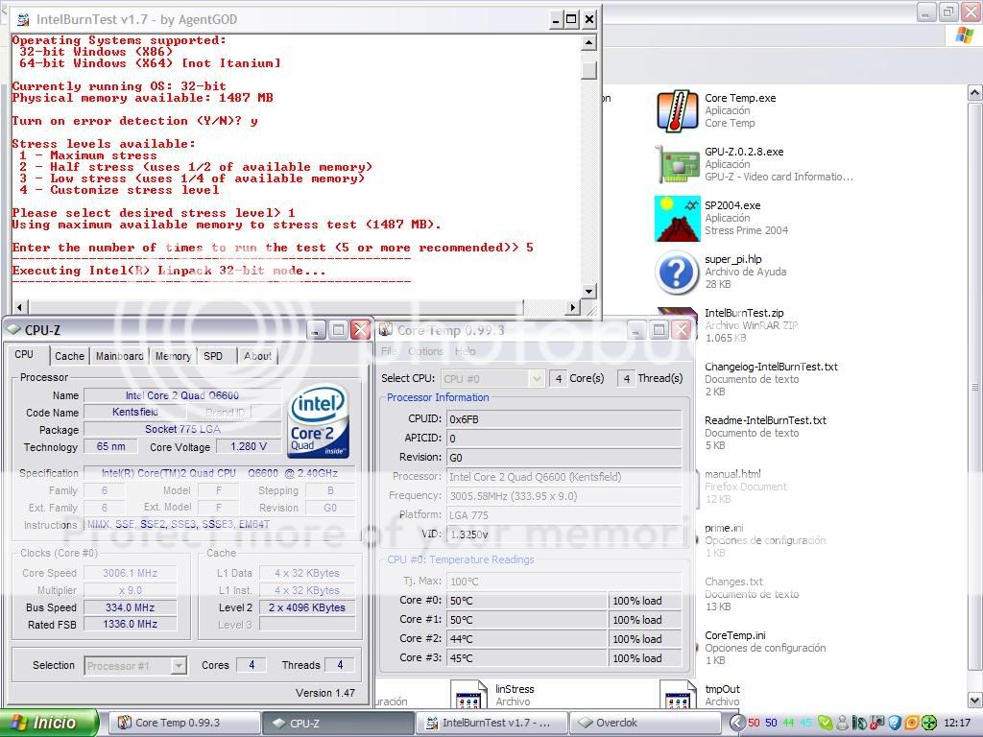Switch to the Overclok taskbar button
This screenshot has width=983, height=737.
pos(644,724)
